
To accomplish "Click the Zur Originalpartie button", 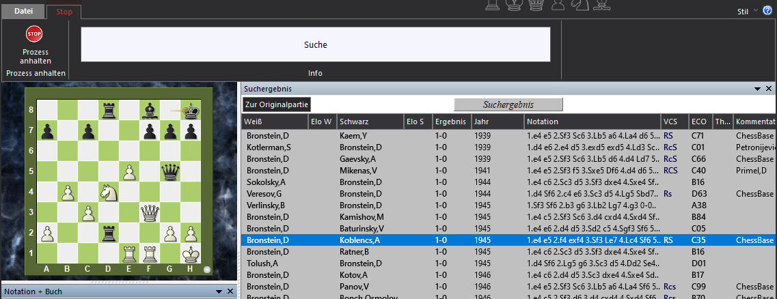I will click(277, 104).
